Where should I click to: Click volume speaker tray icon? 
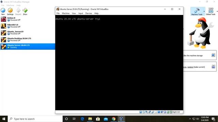coord(198,119)
